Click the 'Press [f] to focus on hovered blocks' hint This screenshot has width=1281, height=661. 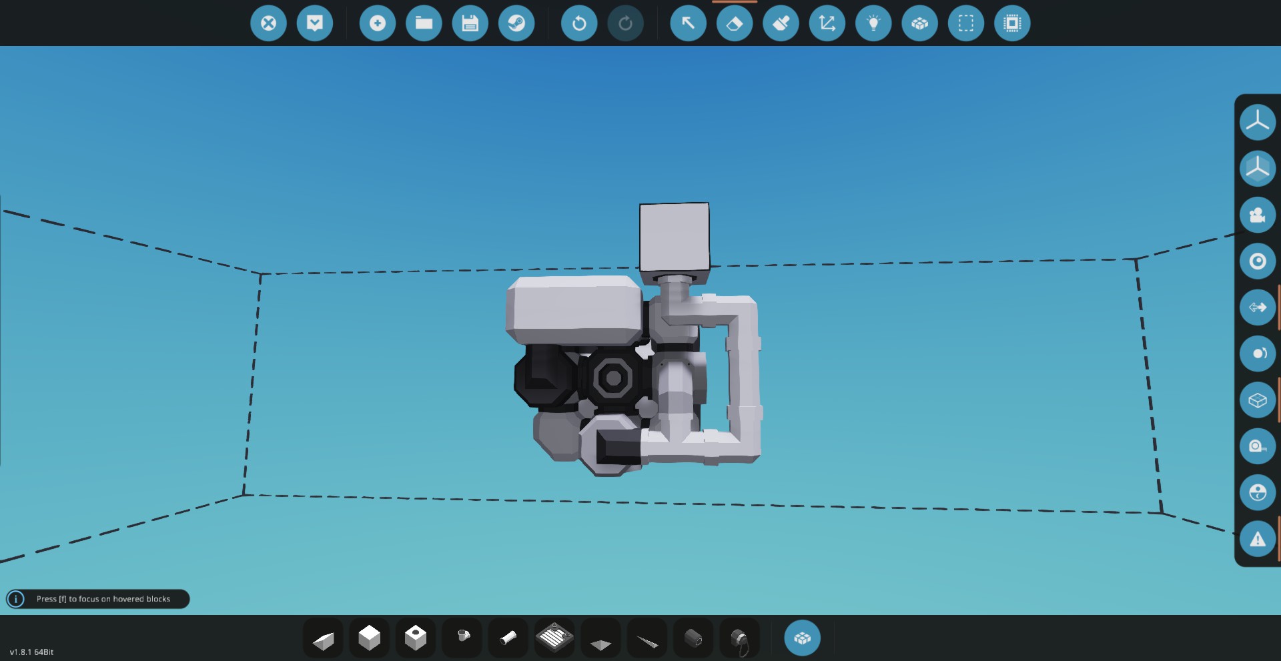tap(103, 599)
